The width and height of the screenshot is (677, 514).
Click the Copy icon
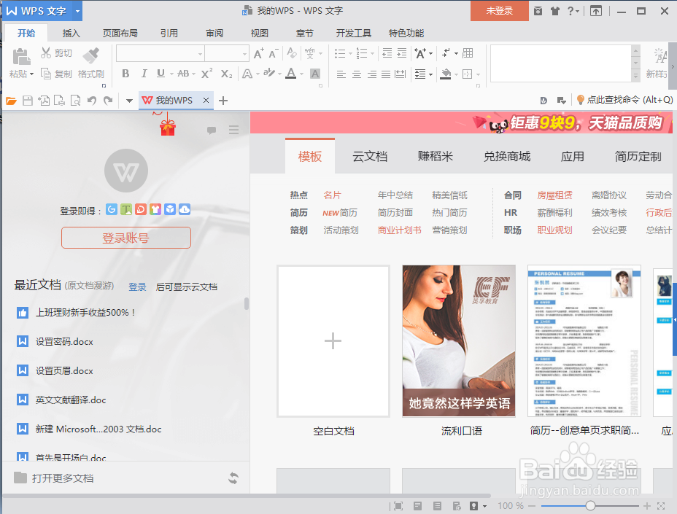(x=46, y=74)
